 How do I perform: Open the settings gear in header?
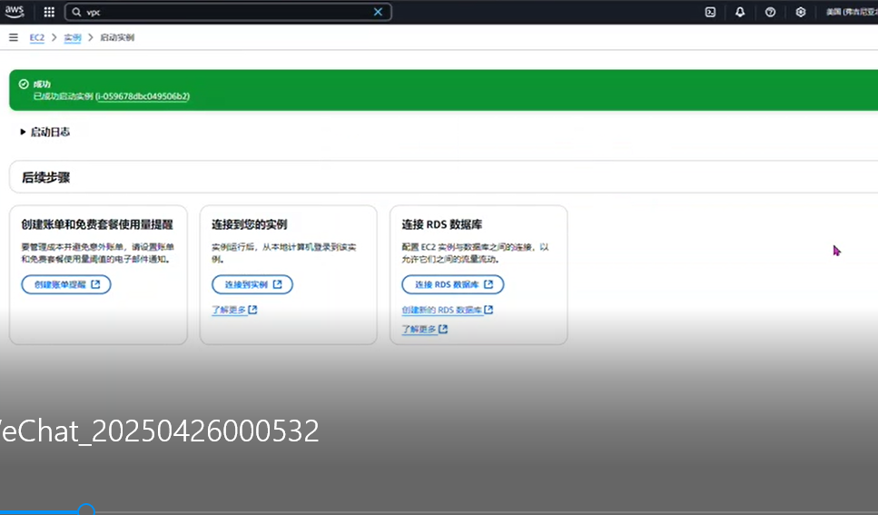click(x=801, y=12)
